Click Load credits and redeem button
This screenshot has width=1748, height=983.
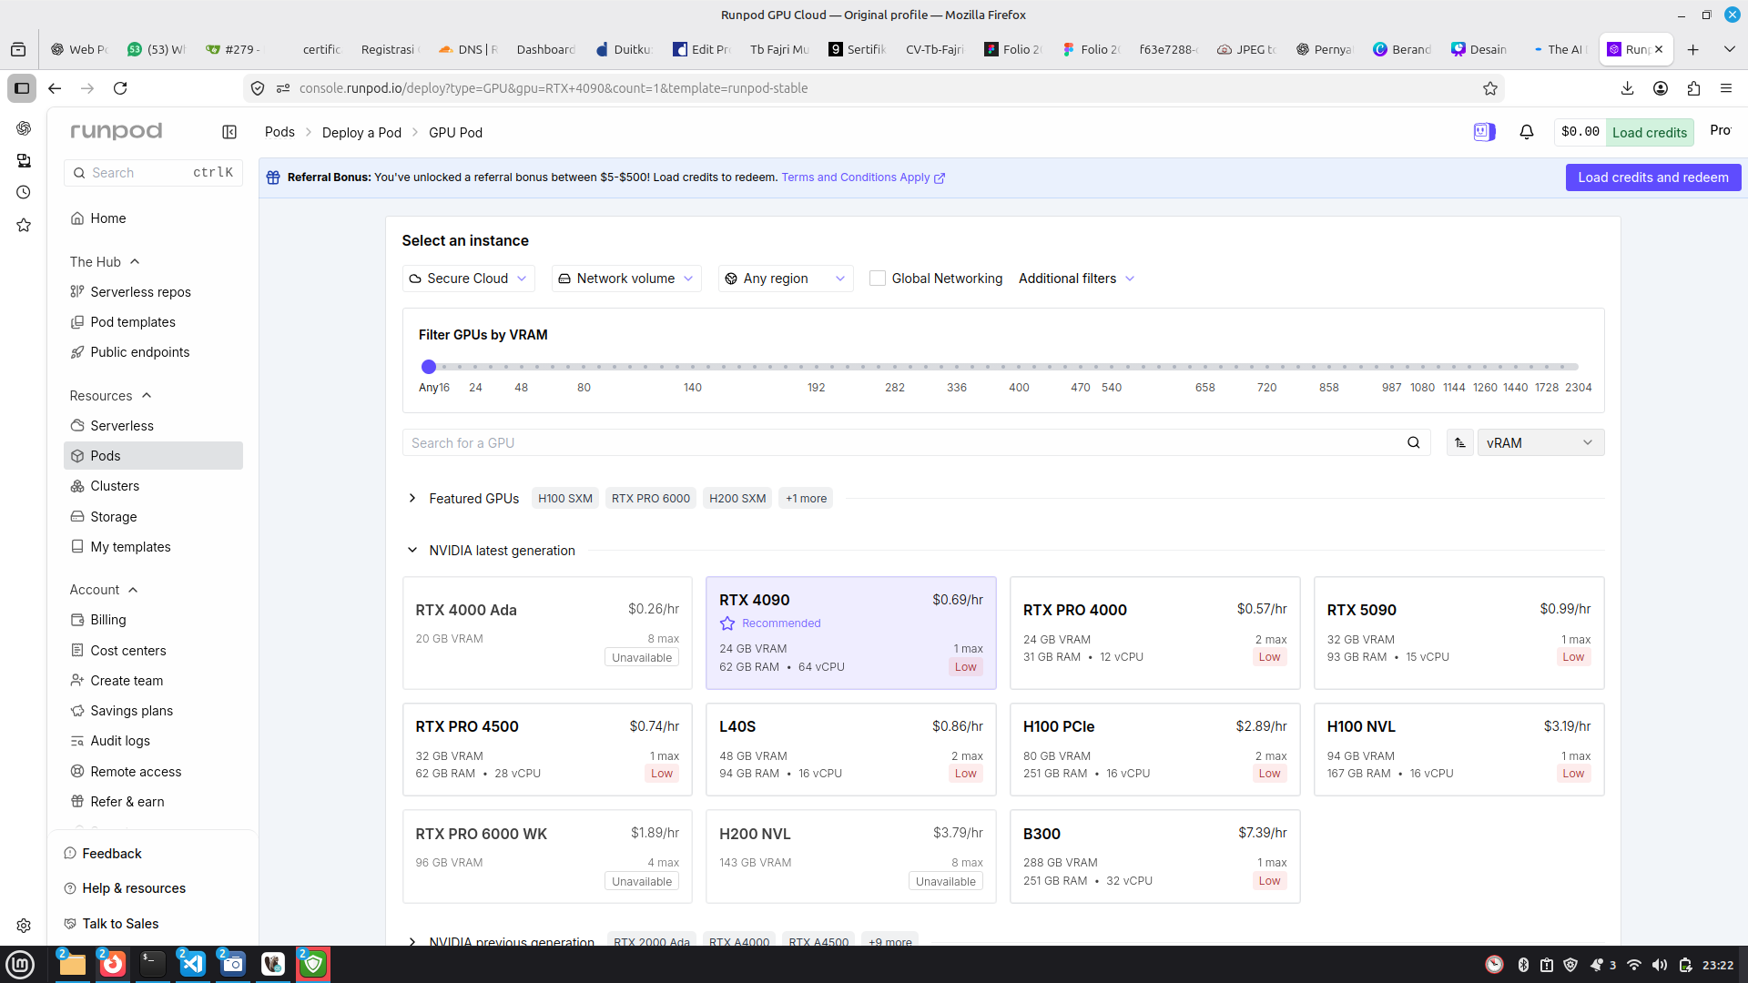click(x=1653, y=177)
